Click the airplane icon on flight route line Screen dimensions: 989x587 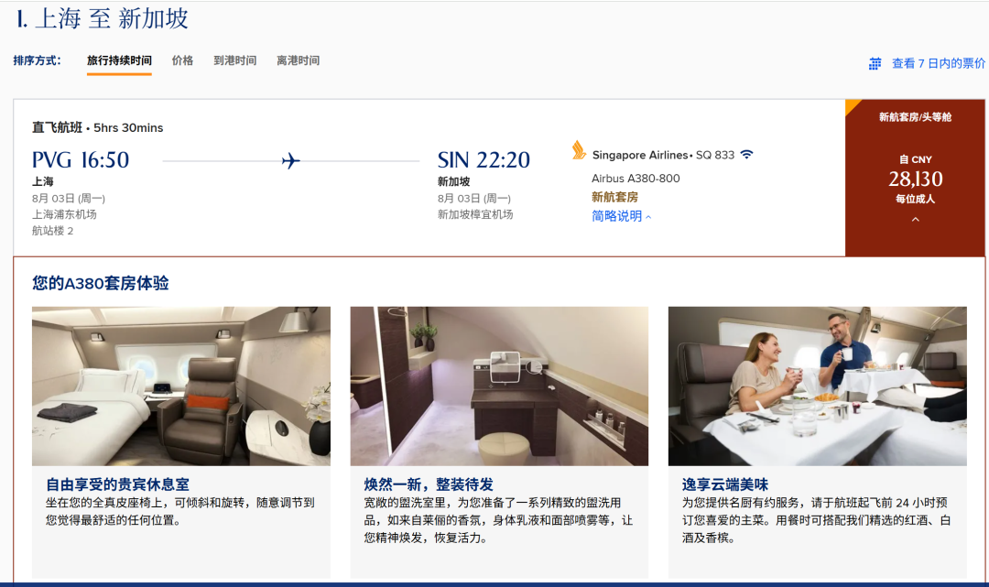291,161
